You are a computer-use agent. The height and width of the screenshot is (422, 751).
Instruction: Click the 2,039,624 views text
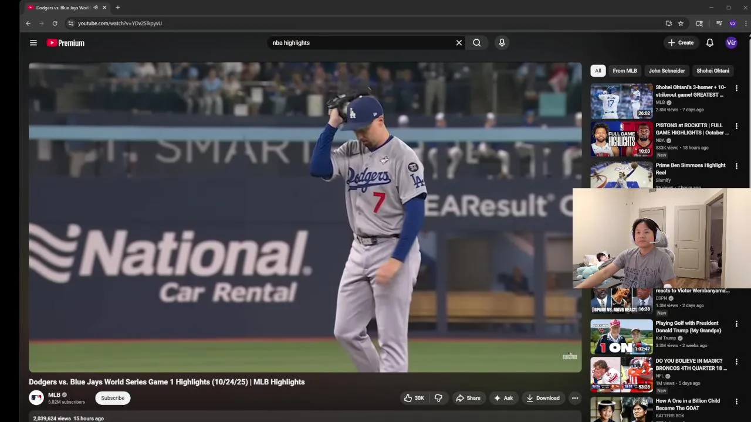tap(52, 418)
